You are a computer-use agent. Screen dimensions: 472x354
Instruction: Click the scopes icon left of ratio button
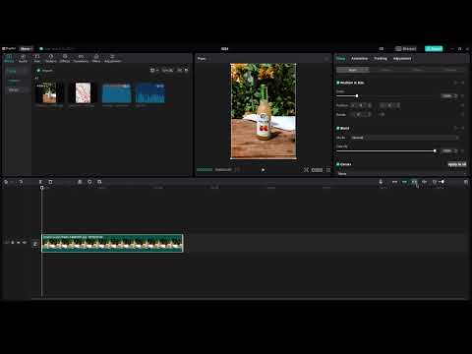pos(306,170)
